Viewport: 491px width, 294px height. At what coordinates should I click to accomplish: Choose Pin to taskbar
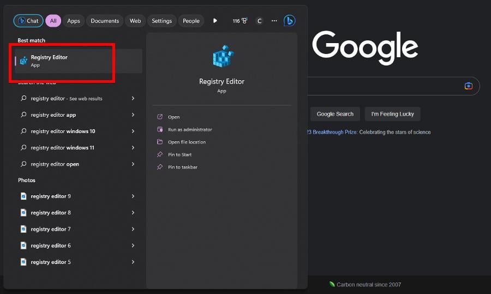tap(183, 167)
